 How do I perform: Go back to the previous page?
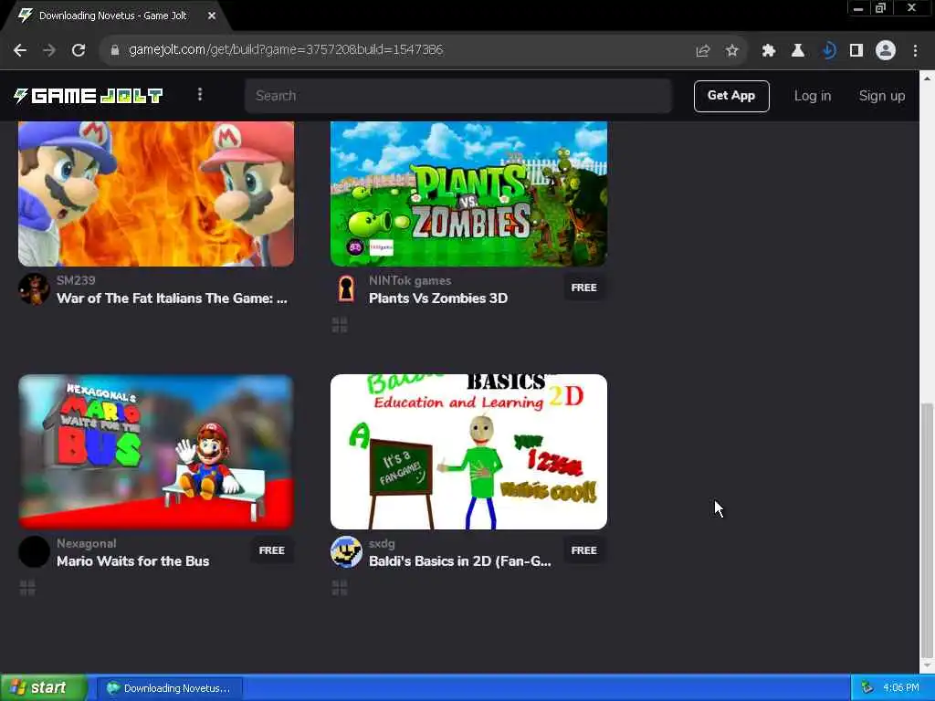click(20, 50)
